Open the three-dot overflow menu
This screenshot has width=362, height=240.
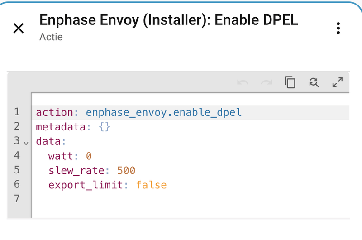click(x=338, y=28)
